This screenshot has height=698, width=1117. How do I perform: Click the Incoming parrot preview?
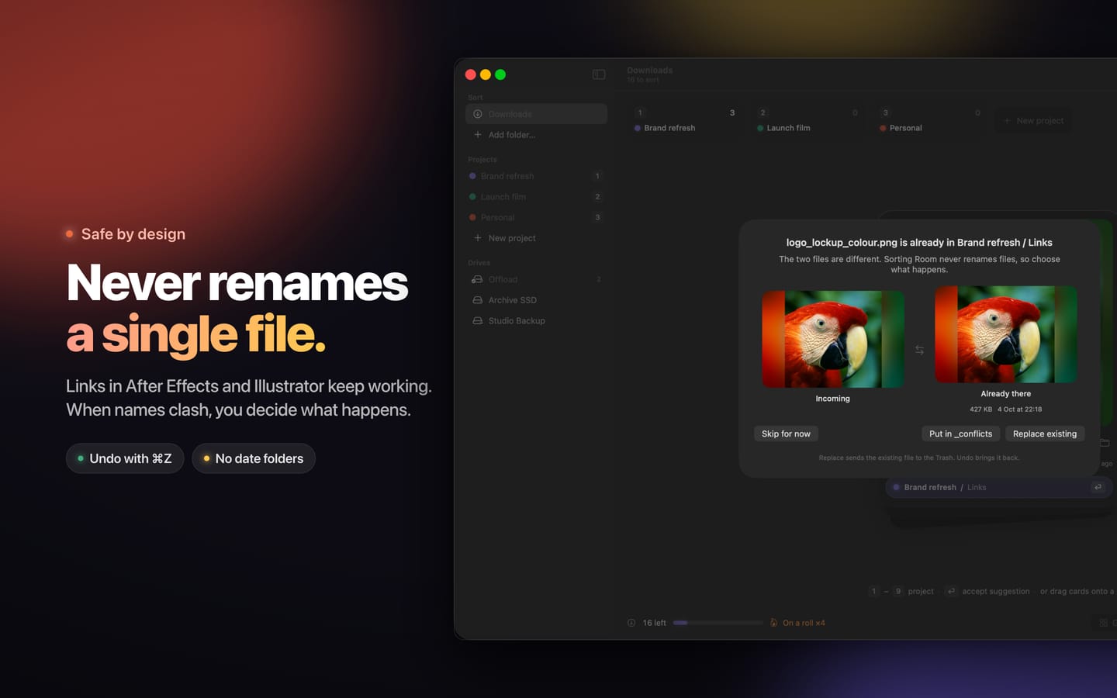pos(833,339)
